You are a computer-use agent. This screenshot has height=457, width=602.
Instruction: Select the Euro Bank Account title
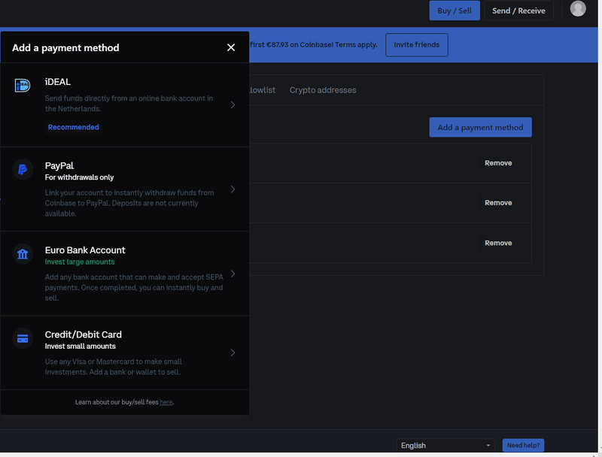click(85, 250)
